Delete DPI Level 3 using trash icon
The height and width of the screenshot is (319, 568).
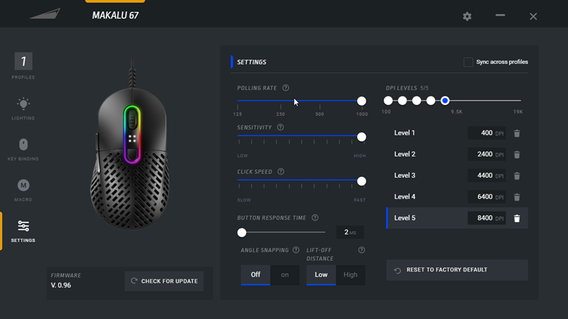(x=517, y=176)
